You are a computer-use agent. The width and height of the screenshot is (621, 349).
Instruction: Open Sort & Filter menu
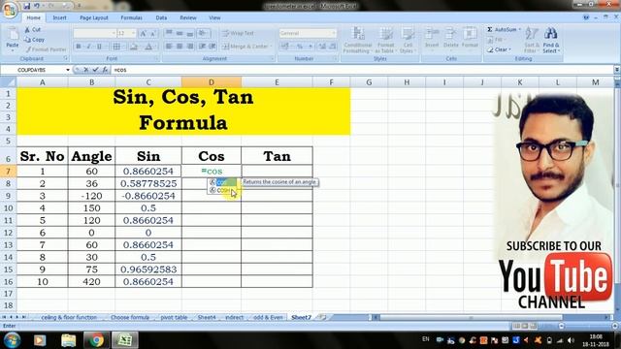(531, 40)
